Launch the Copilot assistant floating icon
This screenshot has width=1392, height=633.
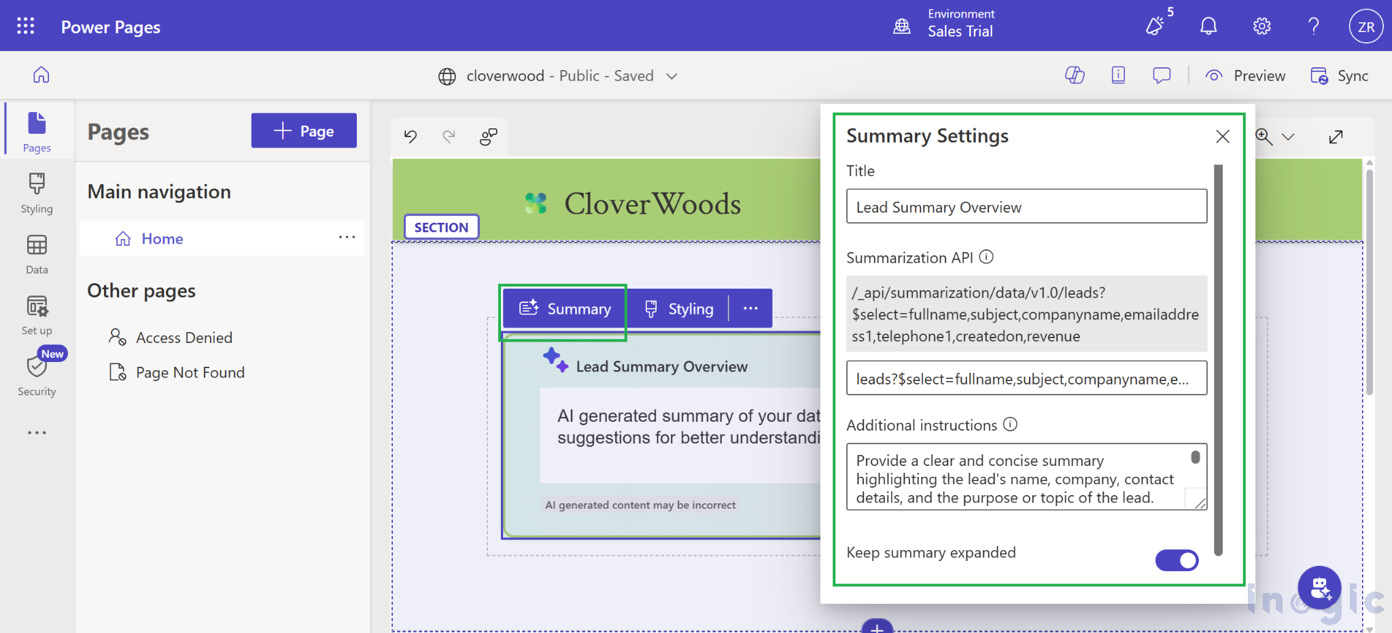coord(1319,587)
